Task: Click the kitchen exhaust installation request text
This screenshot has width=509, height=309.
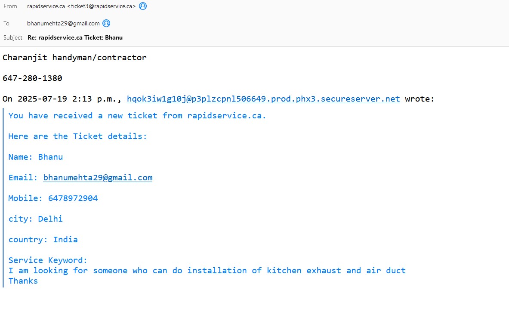Action: (207, 271)
